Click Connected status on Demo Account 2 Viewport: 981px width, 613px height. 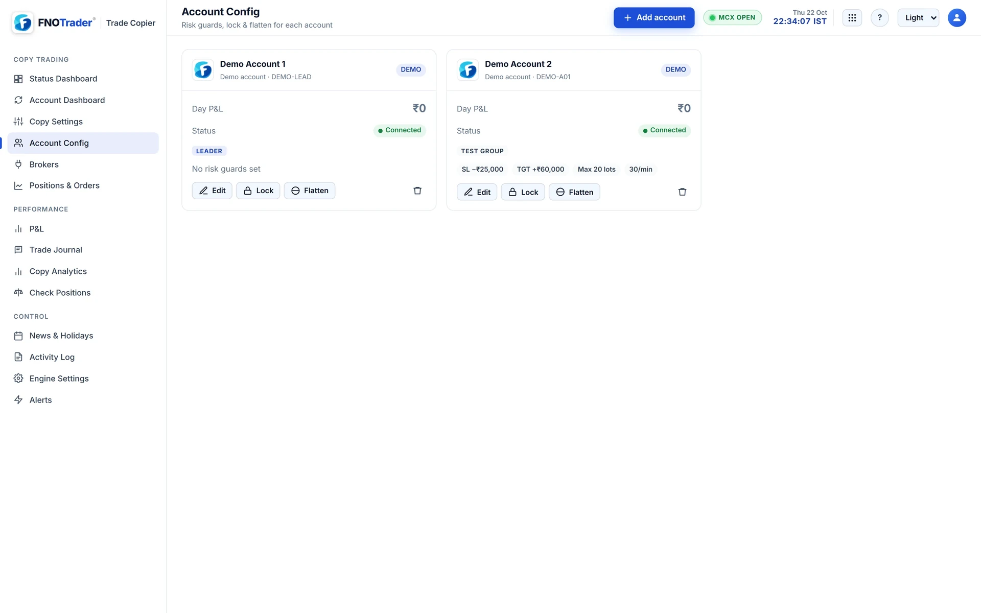coord(664,130)
